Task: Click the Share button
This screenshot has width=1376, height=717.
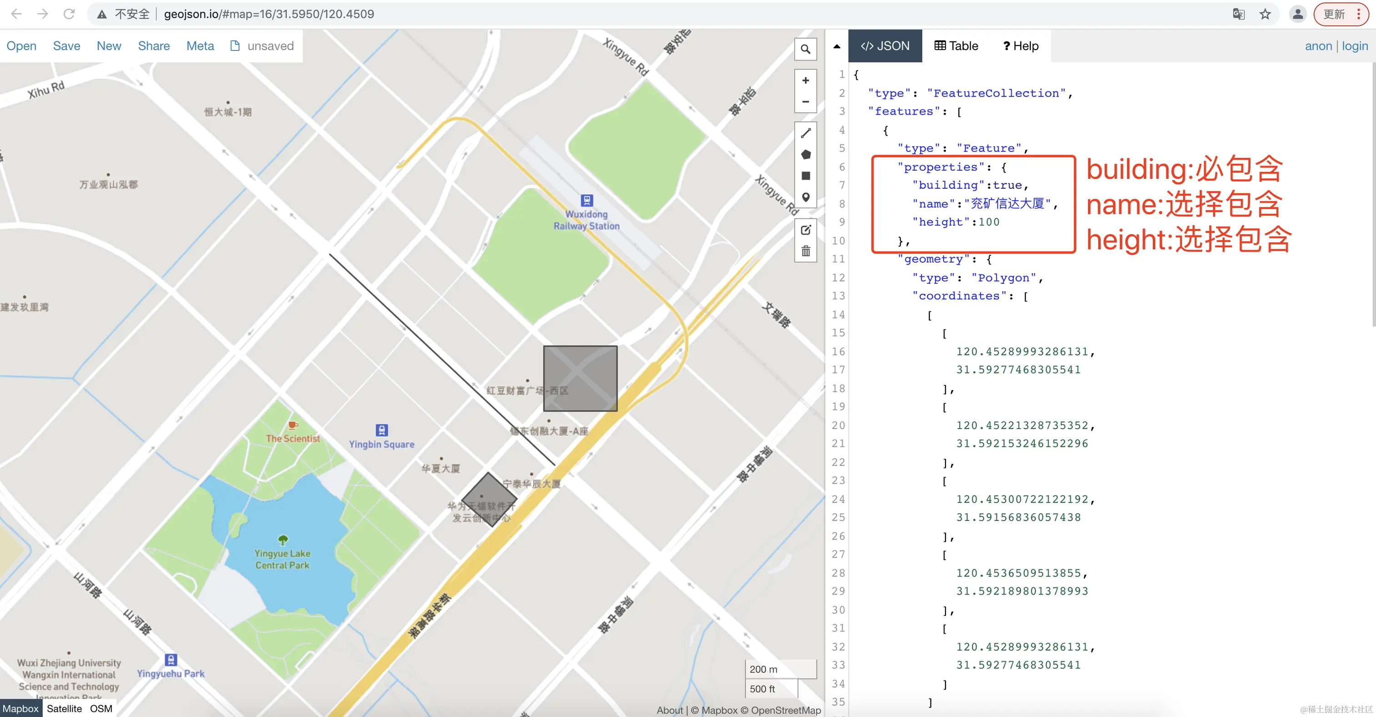Action: pyautogui.click(x=154, y=46)
